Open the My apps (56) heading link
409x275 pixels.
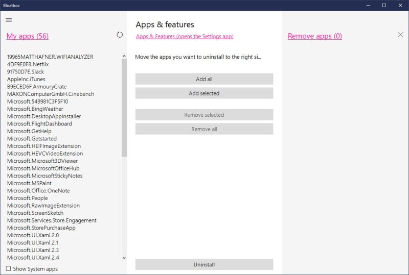28,36
